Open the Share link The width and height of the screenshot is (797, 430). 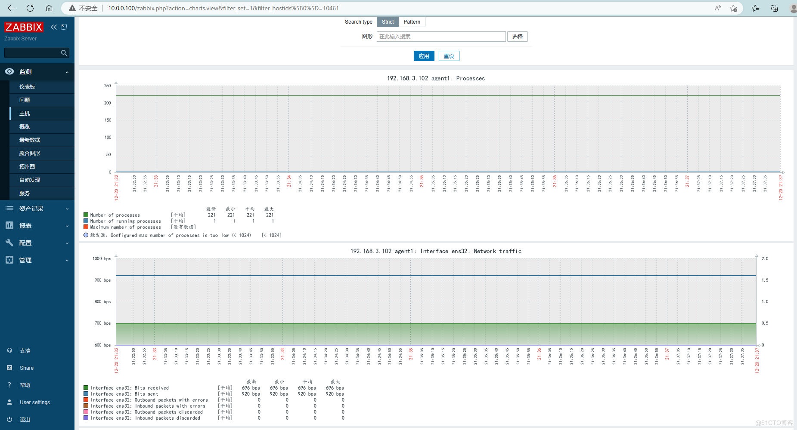[x=27, y=368]
